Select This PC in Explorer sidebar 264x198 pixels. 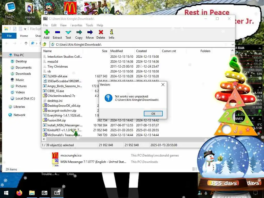pyautogui.click(x=19, y=55)
